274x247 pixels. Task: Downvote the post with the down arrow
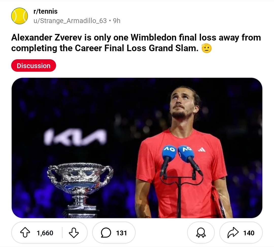click(x=74, y=233)
